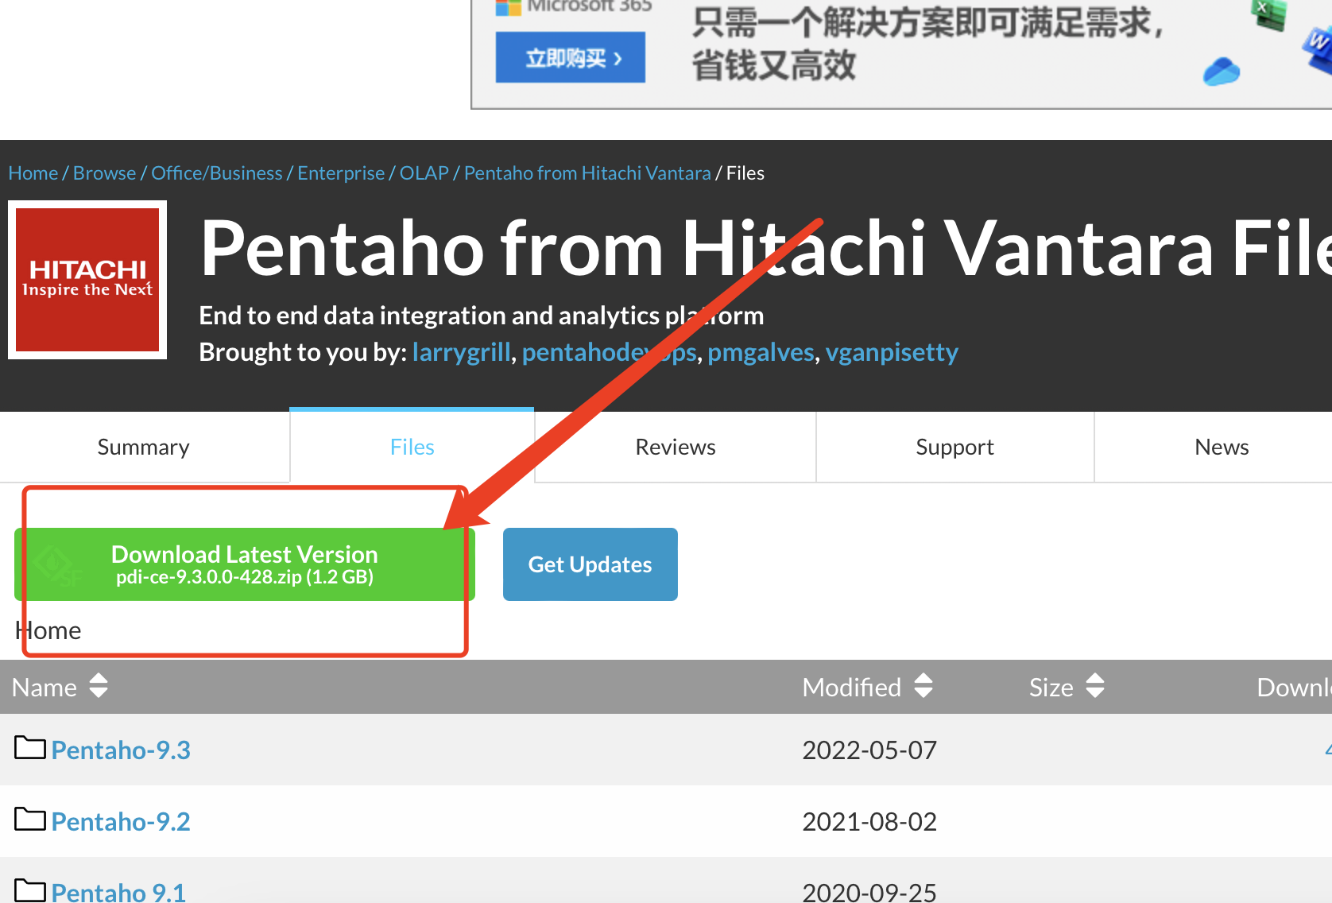Open OLAP breadcrumb link
This screenshot has height=903, width=1332.
tap(424, 173)
